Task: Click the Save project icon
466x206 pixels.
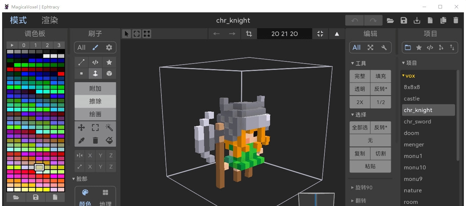Action: coord(404,20)
